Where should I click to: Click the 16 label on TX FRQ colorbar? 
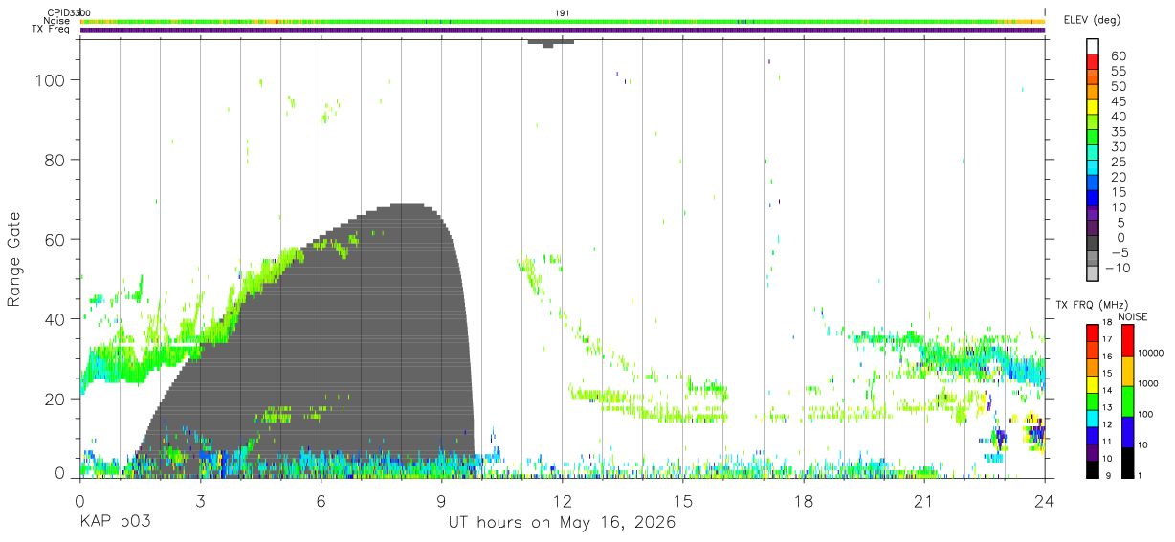pyautogui.click(x=1106, y=357)
